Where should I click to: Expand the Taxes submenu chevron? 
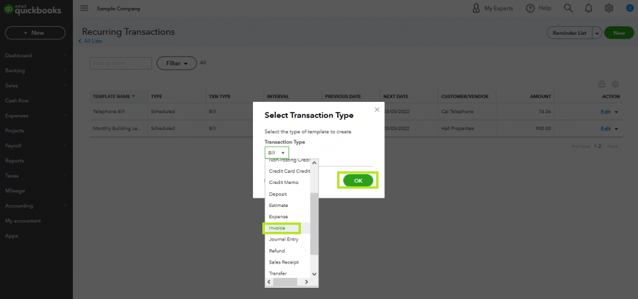click(65, 176)
